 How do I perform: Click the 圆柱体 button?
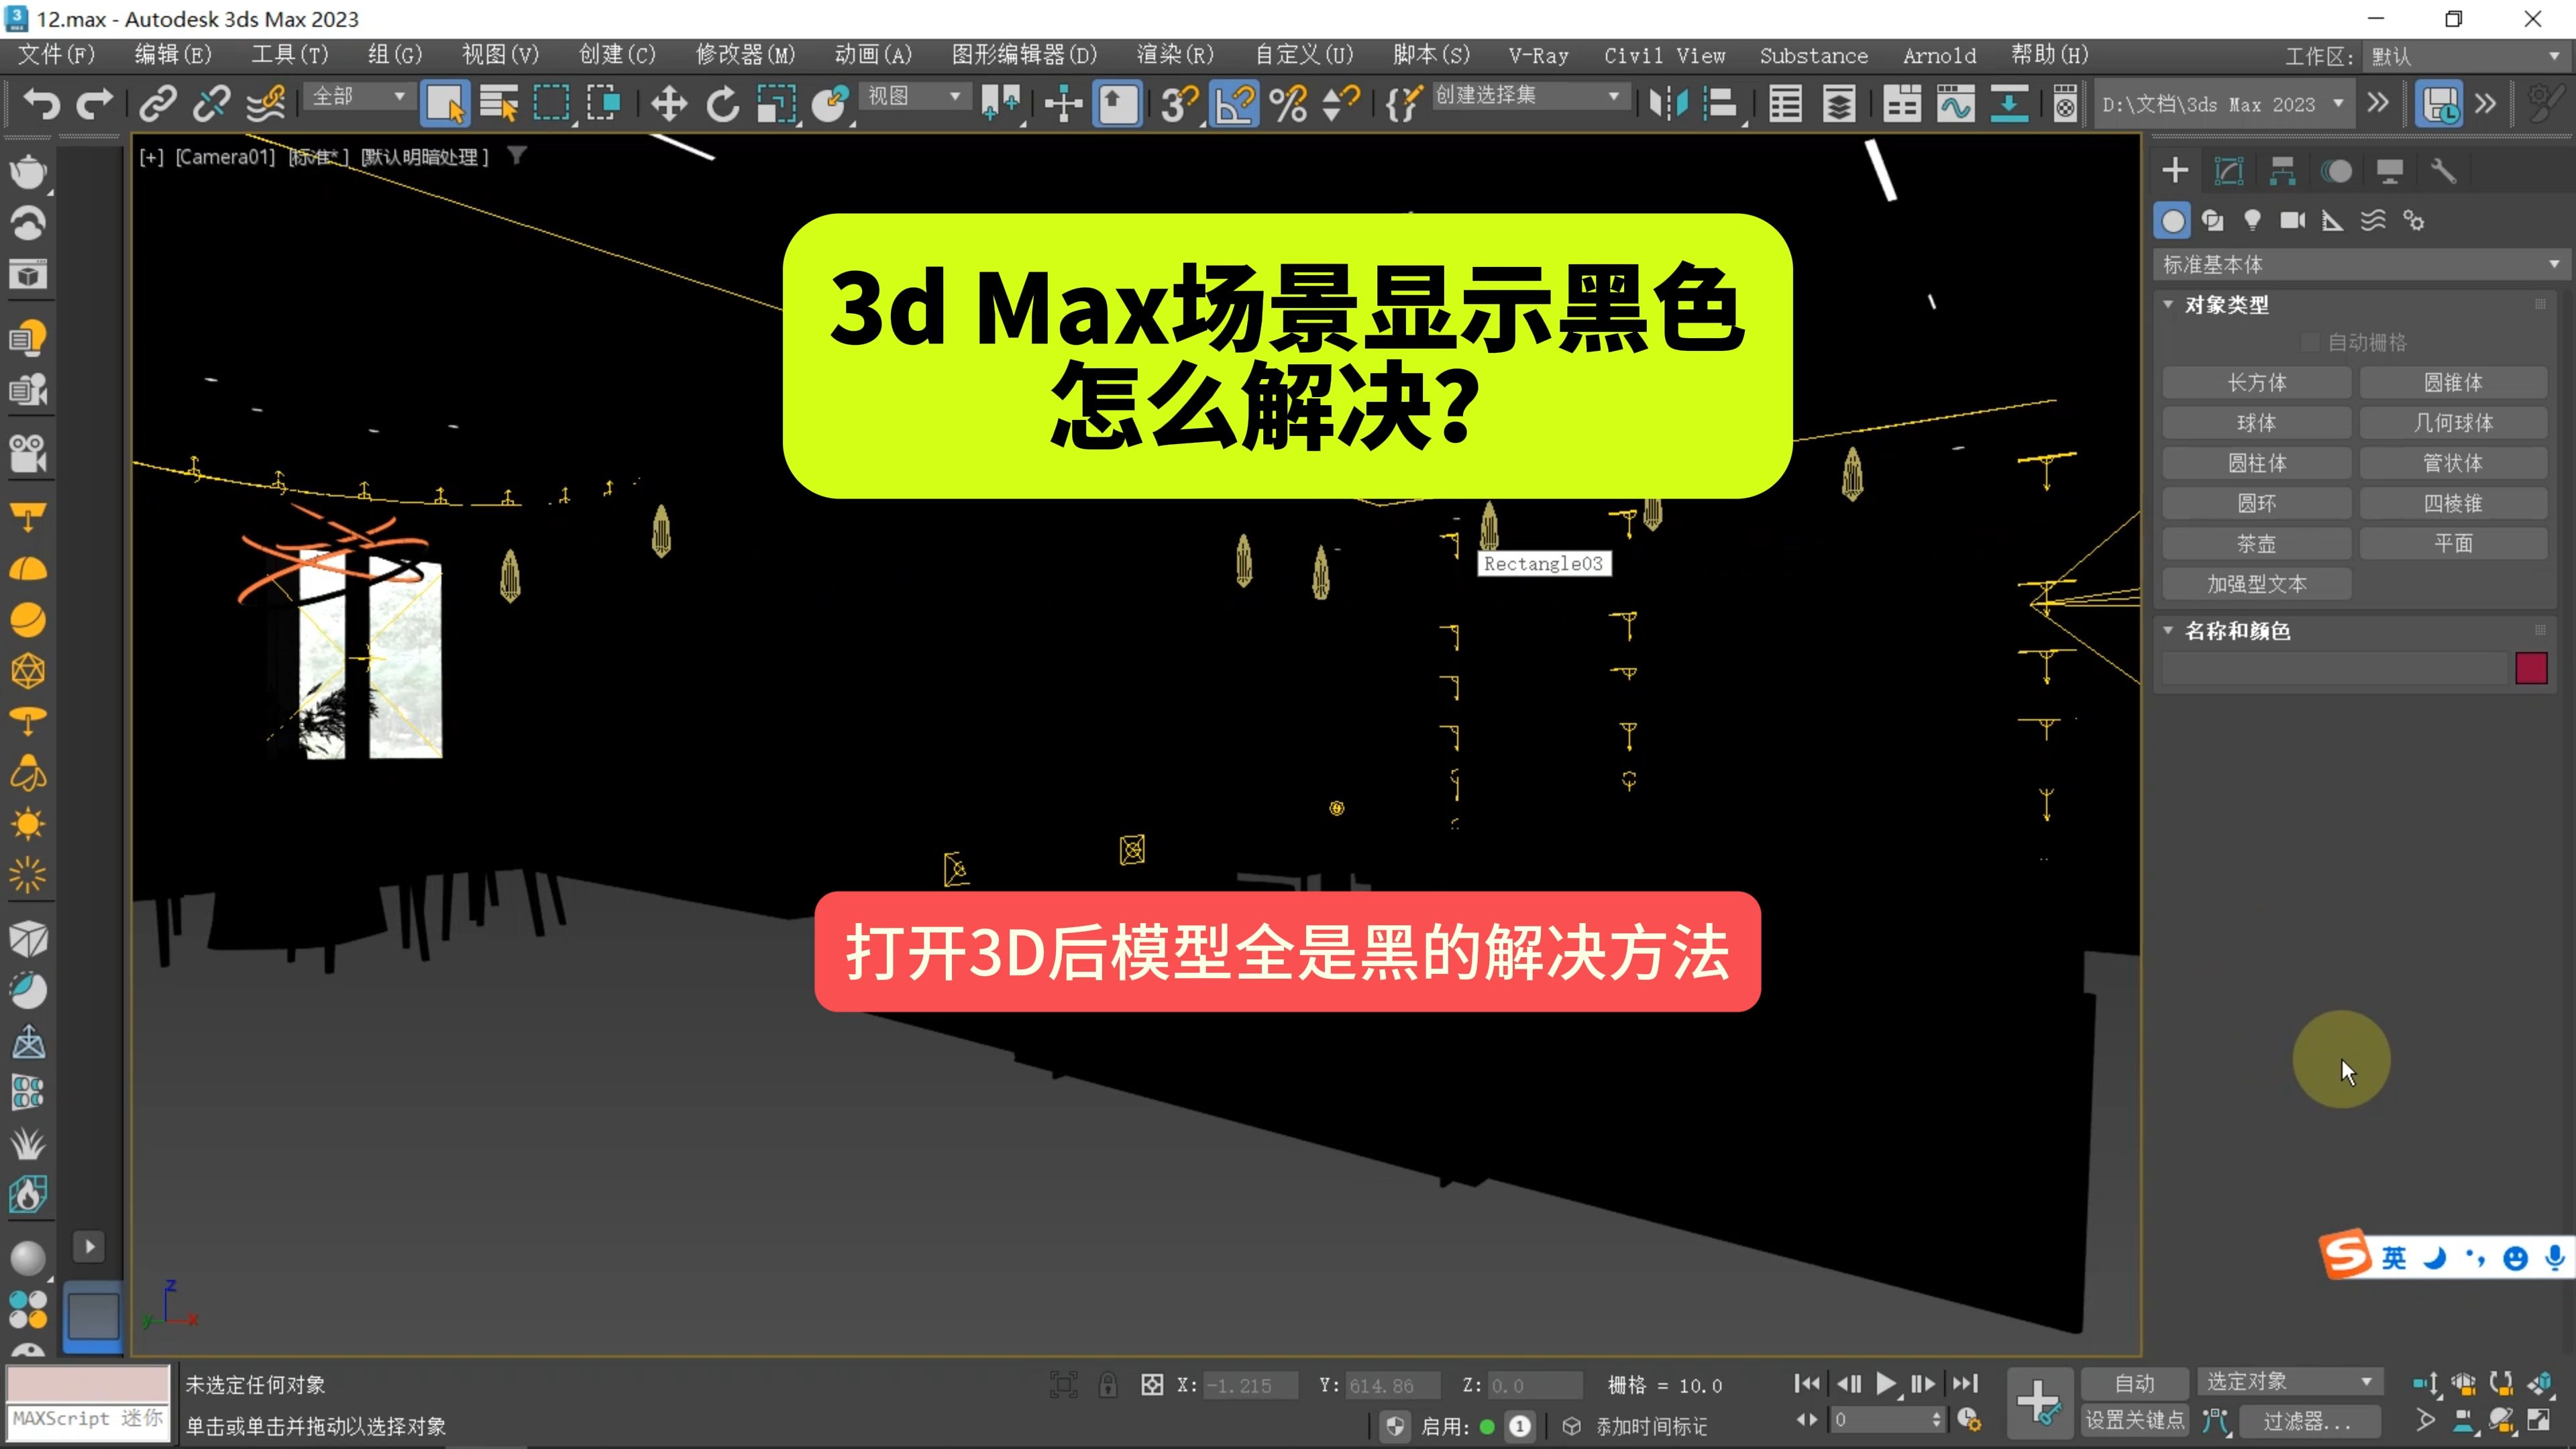pyautogui.click(x=2256, y=462)
